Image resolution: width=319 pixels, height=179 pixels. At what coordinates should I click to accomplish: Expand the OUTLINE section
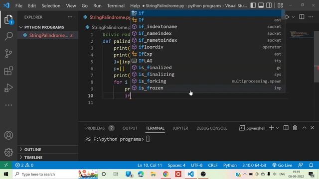[48, 150]
